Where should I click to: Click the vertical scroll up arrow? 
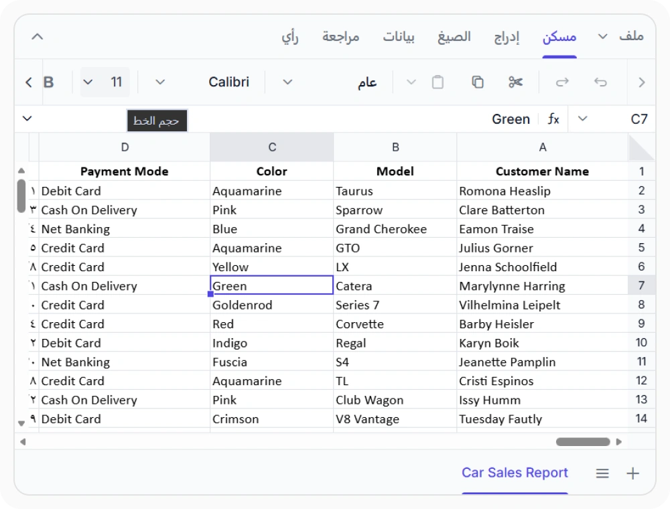click(x=21, y=171)
